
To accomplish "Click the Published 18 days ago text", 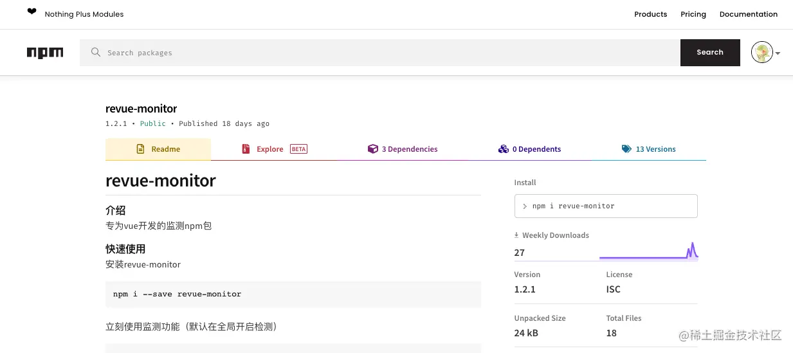I will [224, 123].
